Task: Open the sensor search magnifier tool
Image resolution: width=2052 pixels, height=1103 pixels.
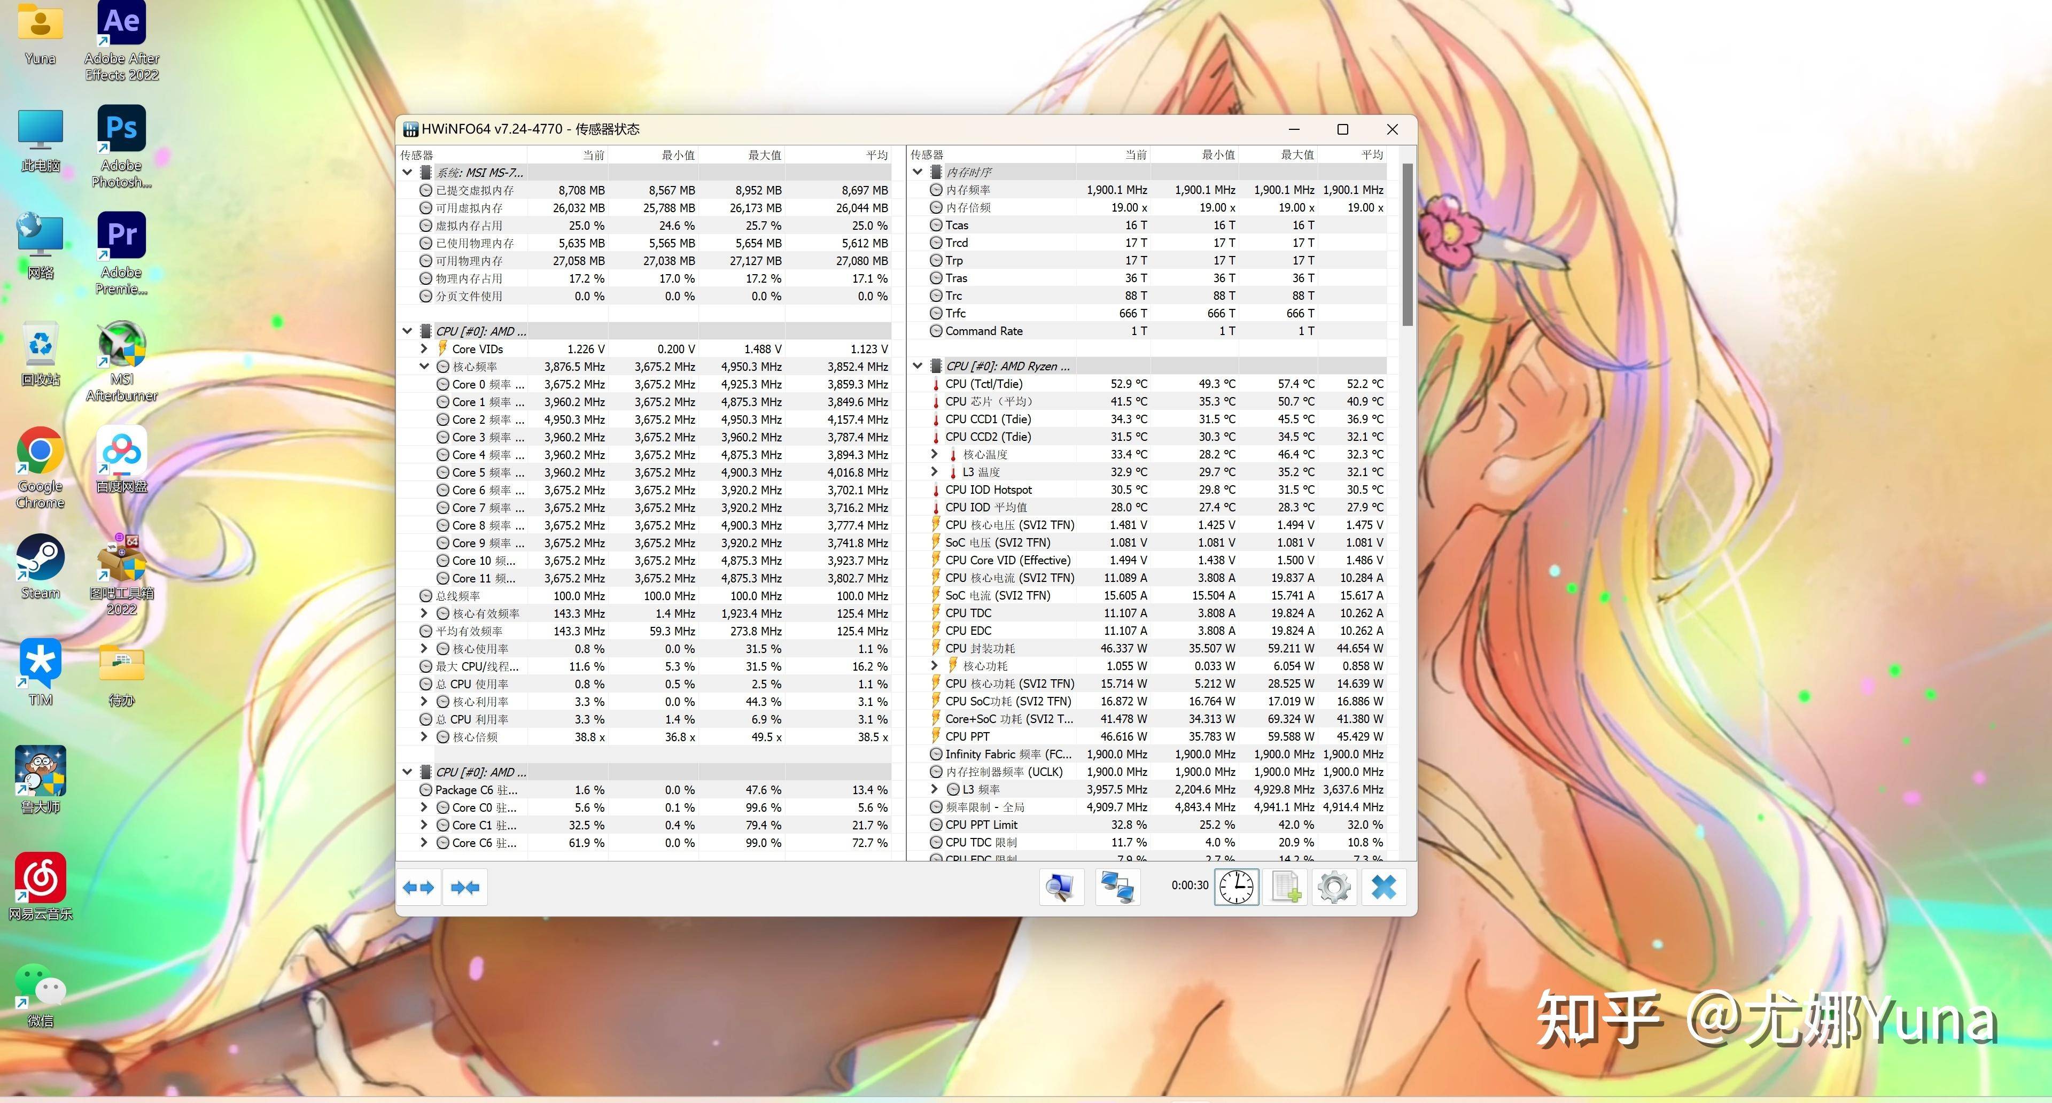Action: coord(1061,887)
